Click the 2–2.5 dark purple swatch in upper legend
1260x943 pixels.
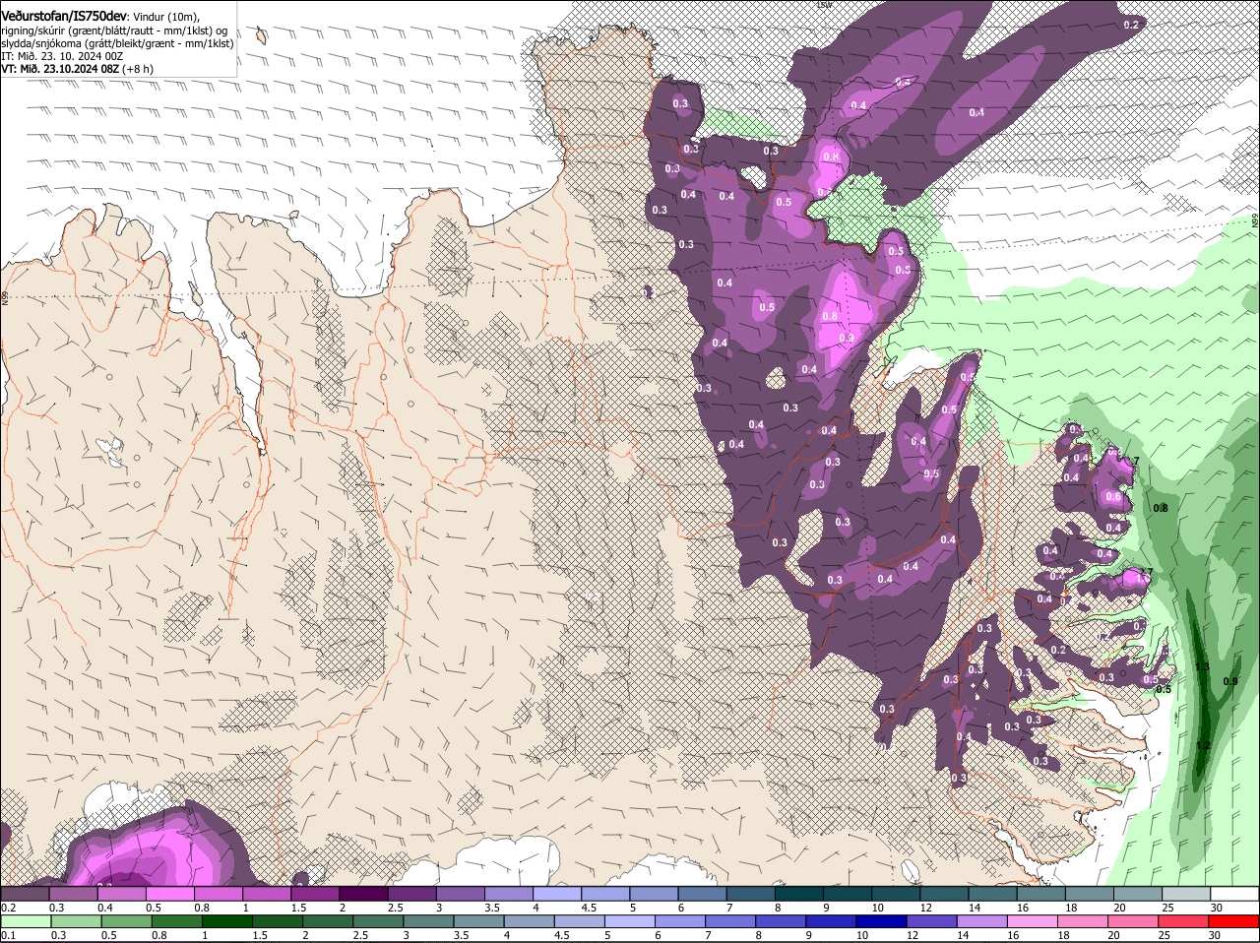[362, 894]
